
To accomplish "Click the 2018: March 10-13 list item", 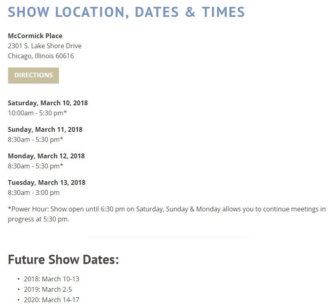I will pos(51,279).
